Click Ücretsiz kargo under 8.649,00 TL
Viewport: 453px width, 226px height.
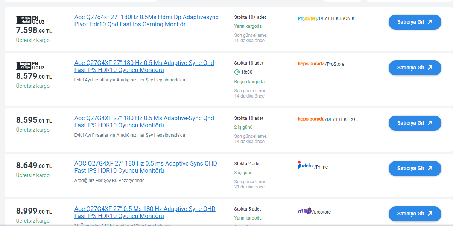tap(33, 175)
